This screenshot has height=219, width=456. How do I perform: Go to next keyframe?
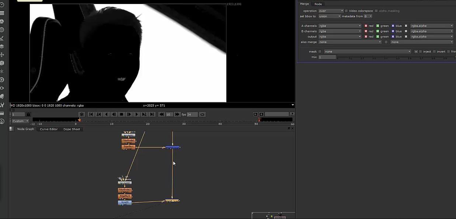coord(144,114)
